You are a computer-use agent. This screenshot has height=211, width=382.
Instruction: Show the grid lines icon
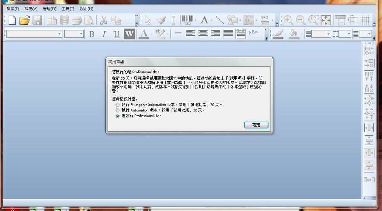pyautogui.click(x=366, y=20)
